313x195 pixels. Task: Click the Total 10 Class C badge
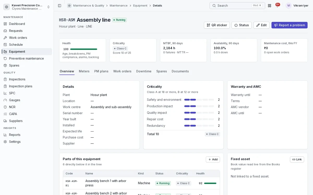(212, 134)
